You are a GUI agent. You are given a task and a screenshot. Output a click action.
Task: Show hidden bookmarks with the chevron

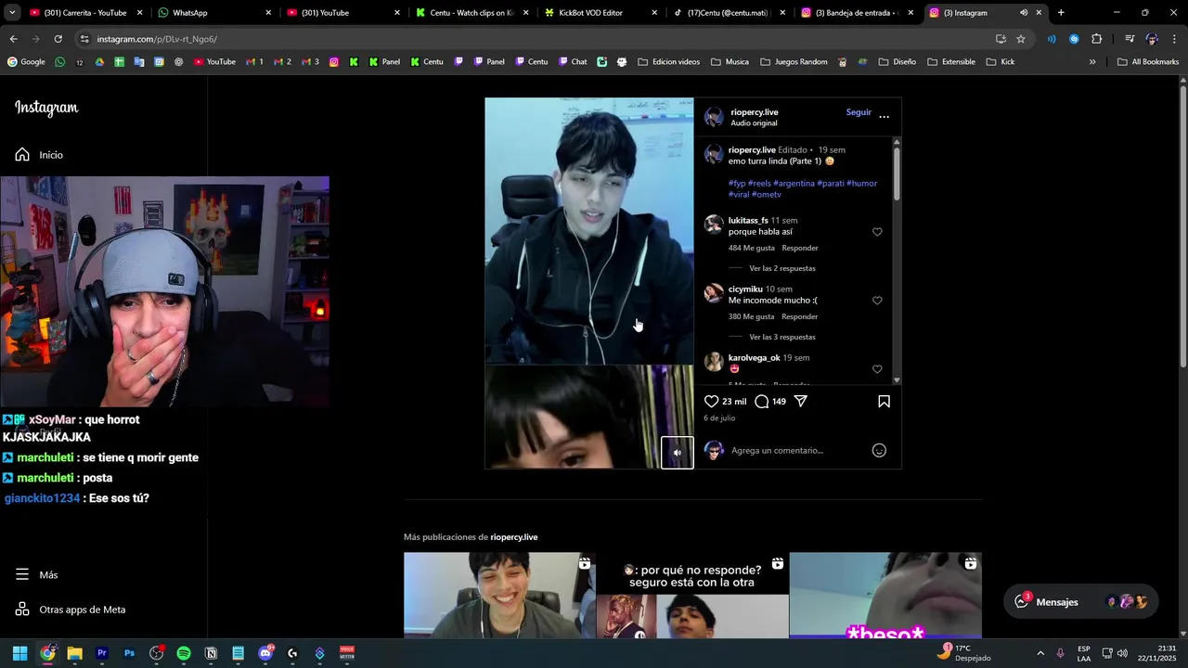point(1092,62)
